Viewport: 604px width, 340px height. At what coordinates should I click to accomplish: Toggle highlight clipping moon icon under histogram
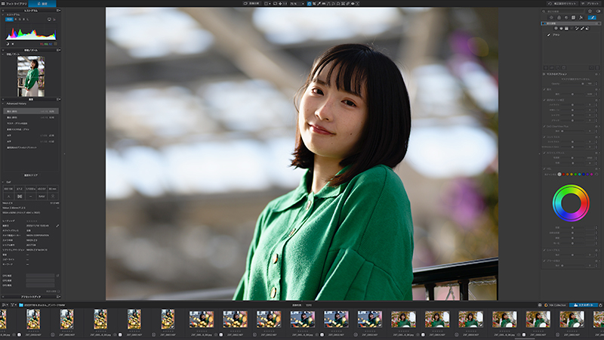pos(8,44)
